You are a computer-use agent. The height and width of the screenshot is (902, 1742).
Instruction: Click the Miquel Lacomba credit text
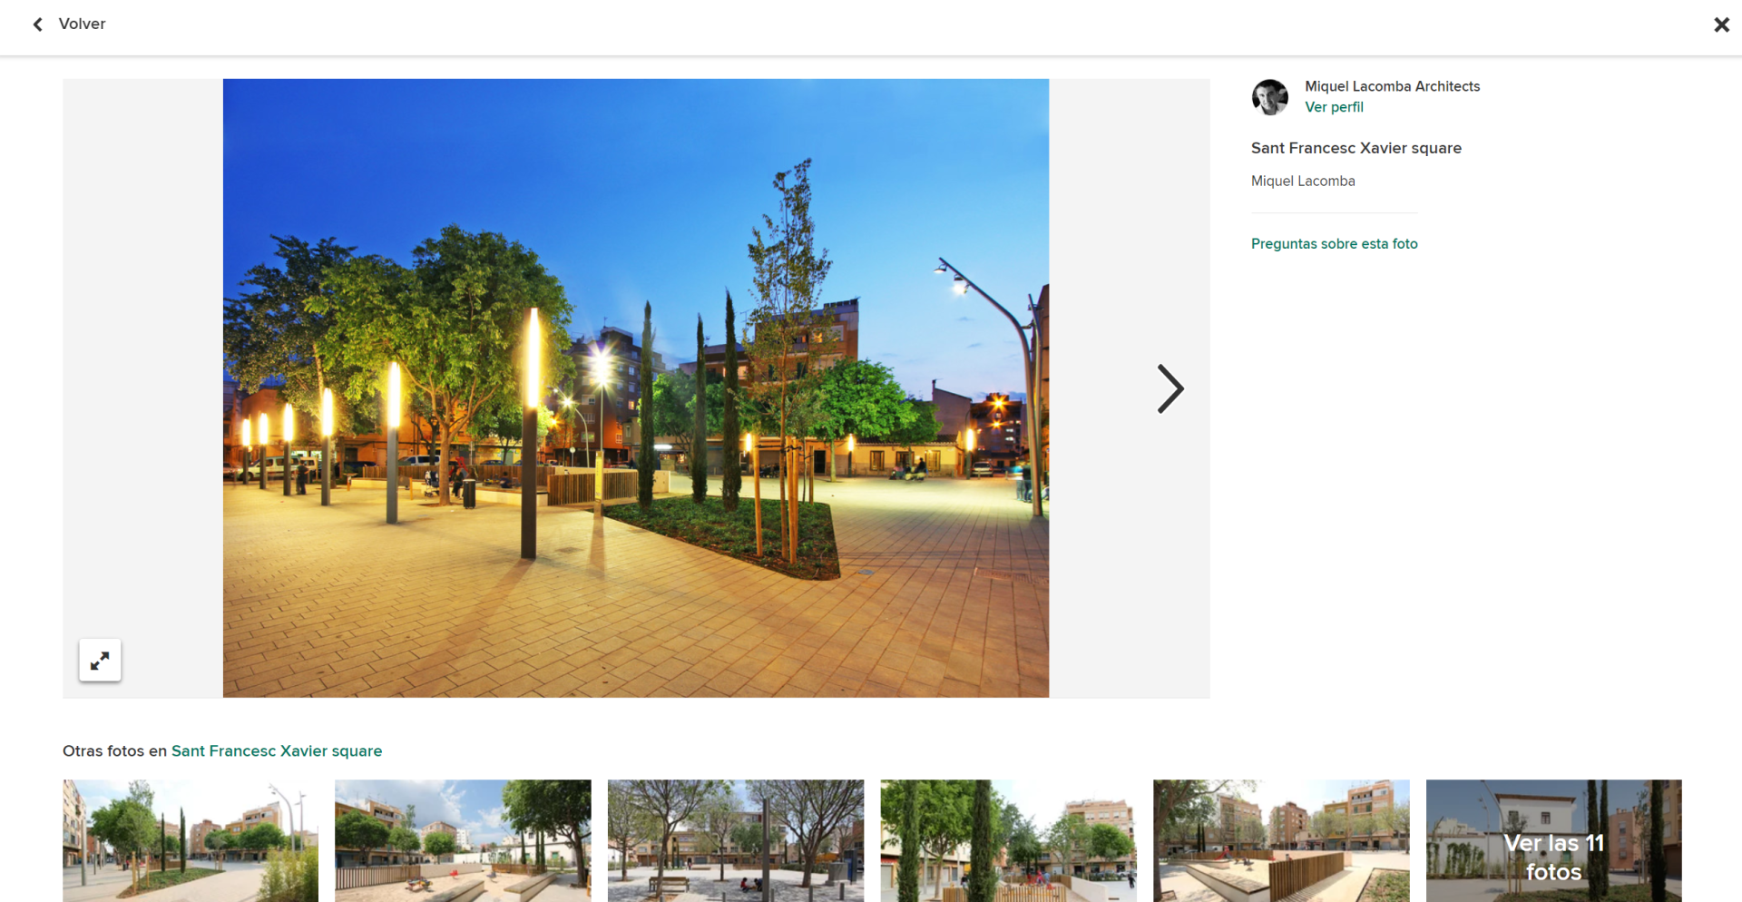click(x=1303, y=181)
